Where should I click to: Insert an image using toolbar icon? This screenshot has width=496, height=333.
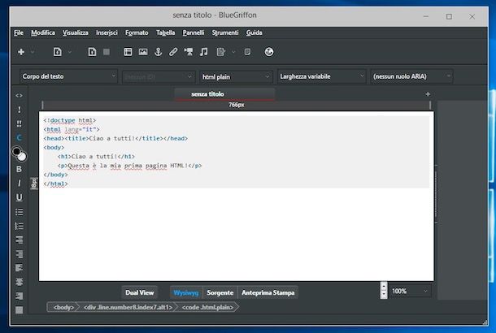143,52
